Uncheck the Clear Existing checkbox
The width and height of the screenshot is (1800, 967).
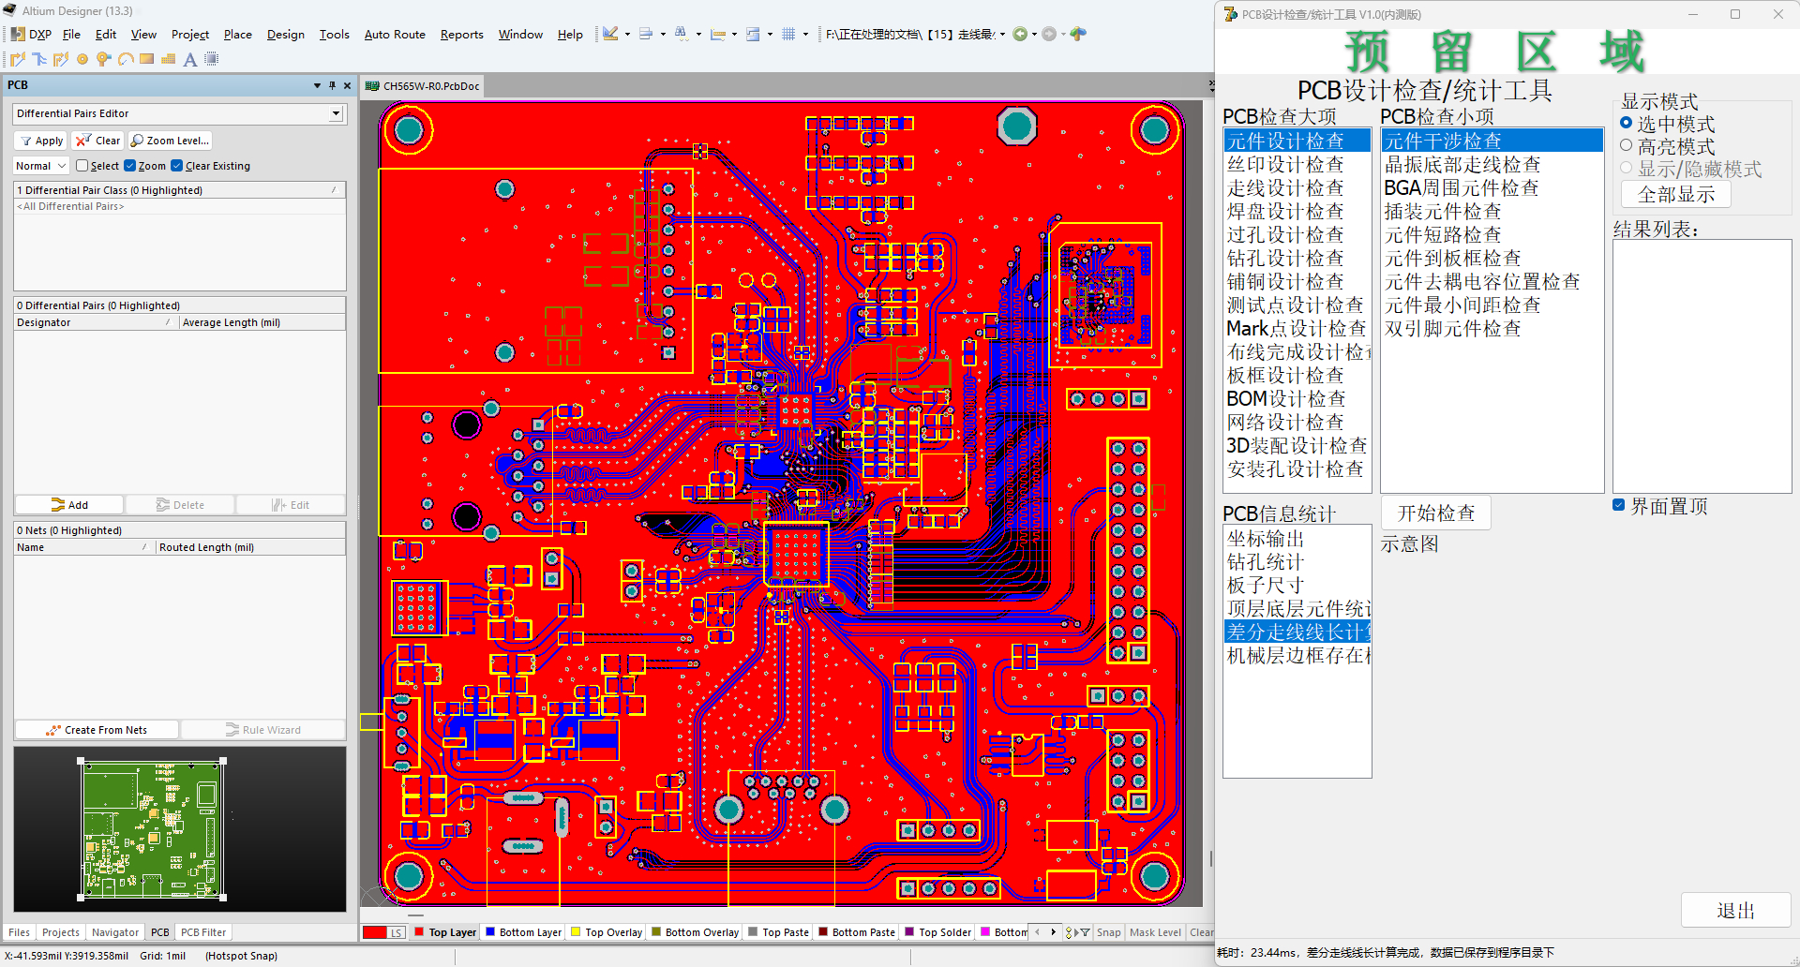[x=177, y=166]
